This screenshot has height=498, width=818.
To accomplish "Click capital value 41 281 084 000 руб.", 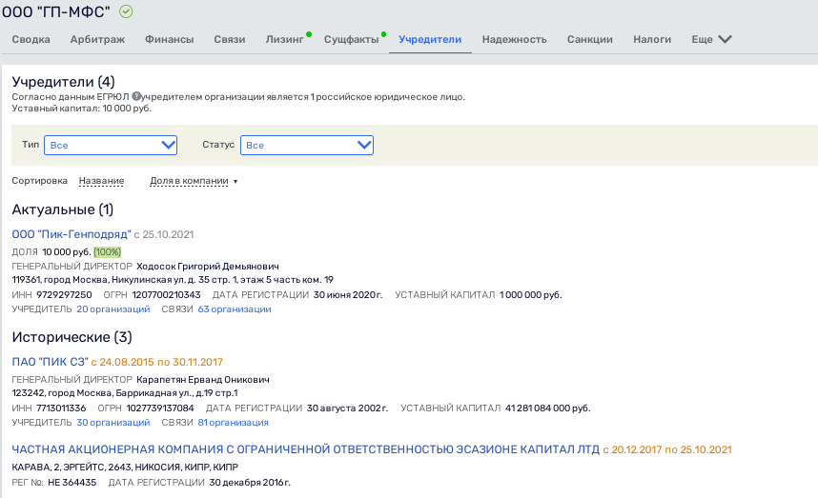I will [x=548, y=408].
